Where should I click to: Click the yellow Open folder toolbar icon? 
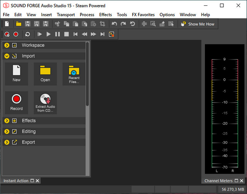point(19,24)
